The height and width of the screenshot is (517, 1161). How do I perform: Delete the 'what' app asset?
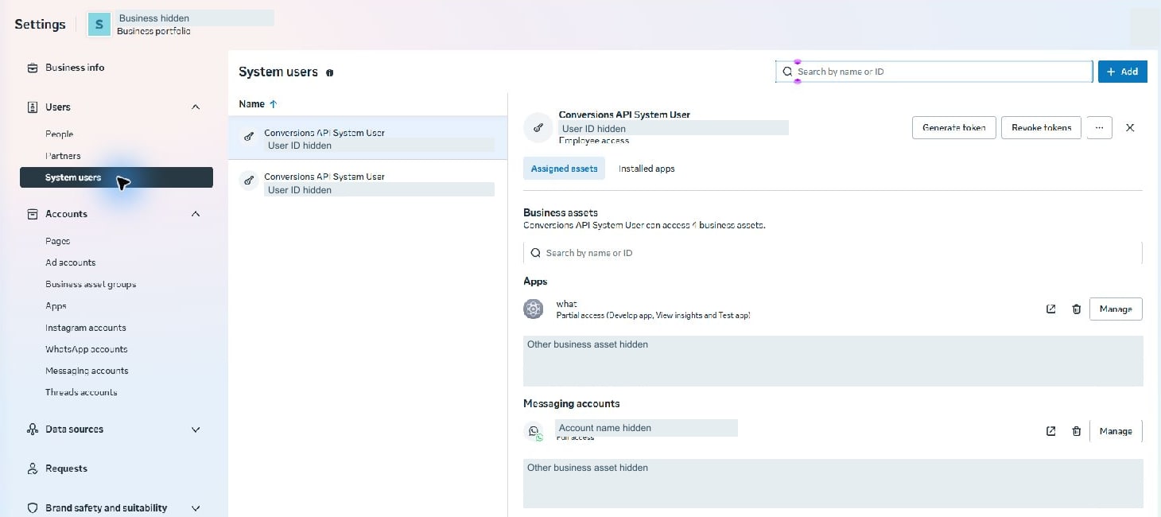tap(1077, 309)
